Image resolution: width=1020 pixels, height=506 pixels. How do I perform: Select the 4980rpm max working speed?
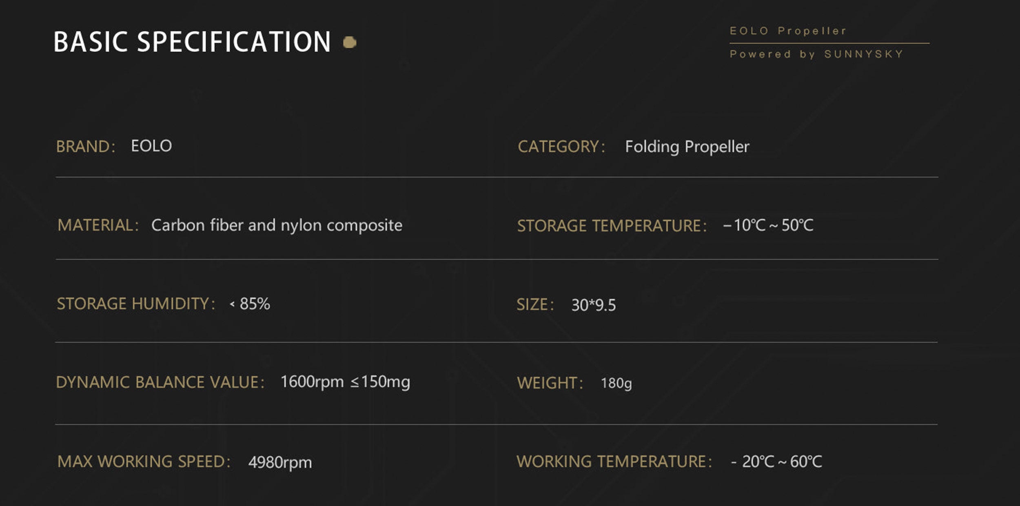coord(280,462)
